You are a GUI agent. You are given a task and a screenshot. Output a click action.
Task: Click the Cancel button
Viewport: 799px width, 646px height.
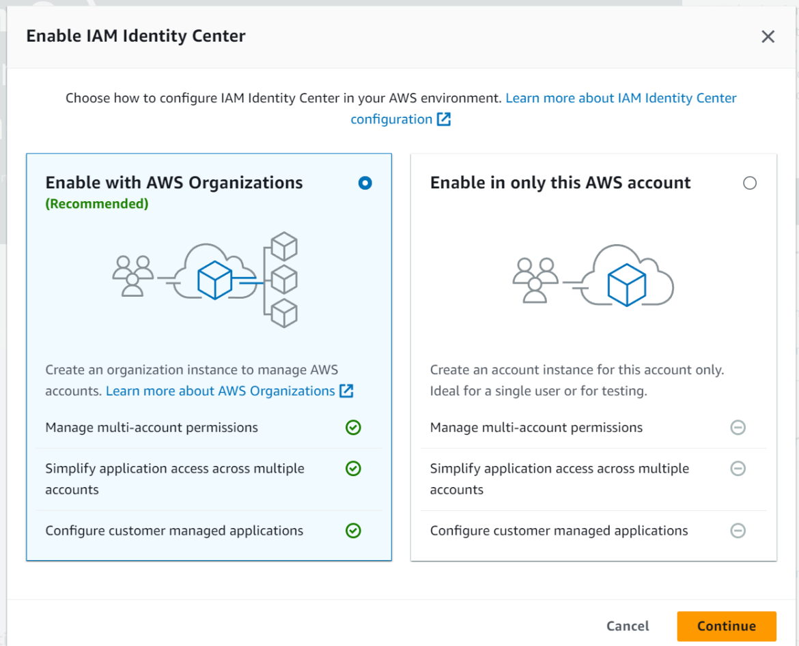tap(627, 626)
